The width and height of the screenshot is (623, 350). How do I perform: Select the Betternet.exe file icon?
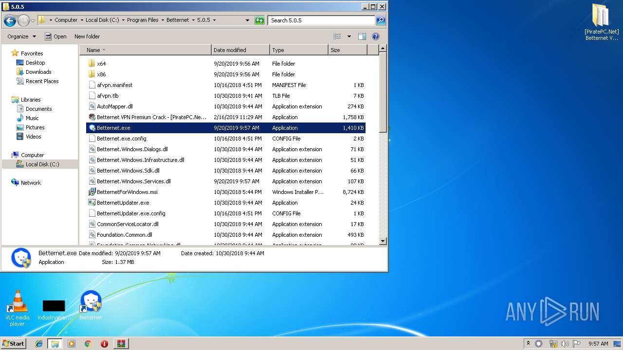pos(92,128)
